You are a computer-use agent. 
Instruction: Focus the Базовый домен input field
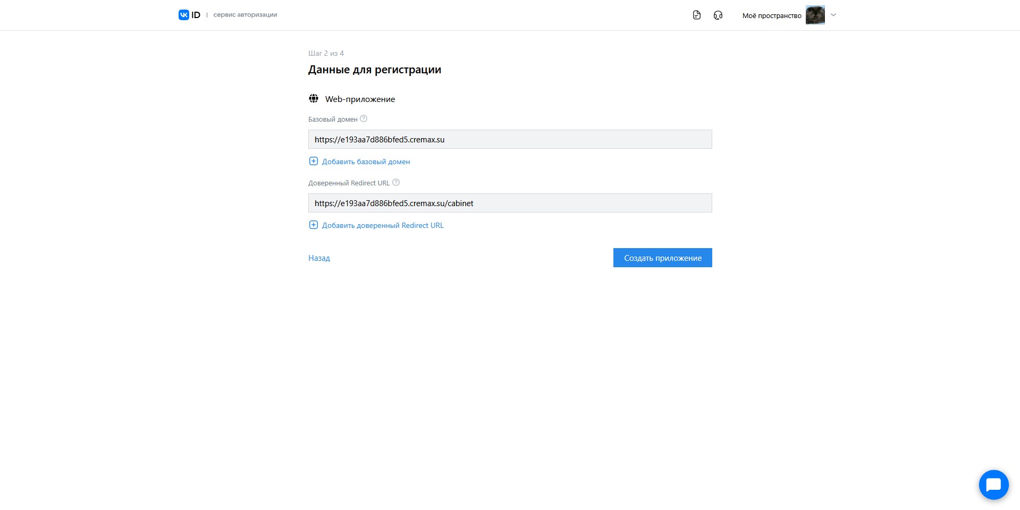pyautogui.click(x=510, y=139)
